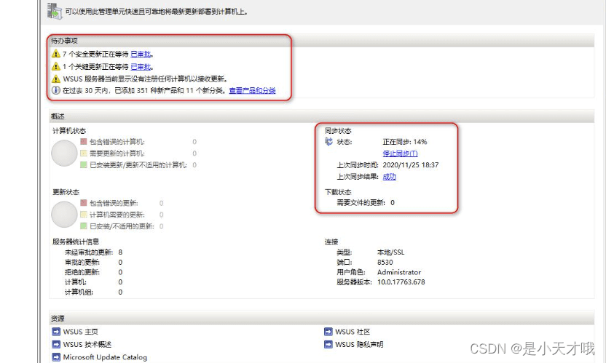The image size is (606, 363).
Task: Click green swatch for 已安装/不适用的更新
Action: pyautogui.click(x=84, y=226)
